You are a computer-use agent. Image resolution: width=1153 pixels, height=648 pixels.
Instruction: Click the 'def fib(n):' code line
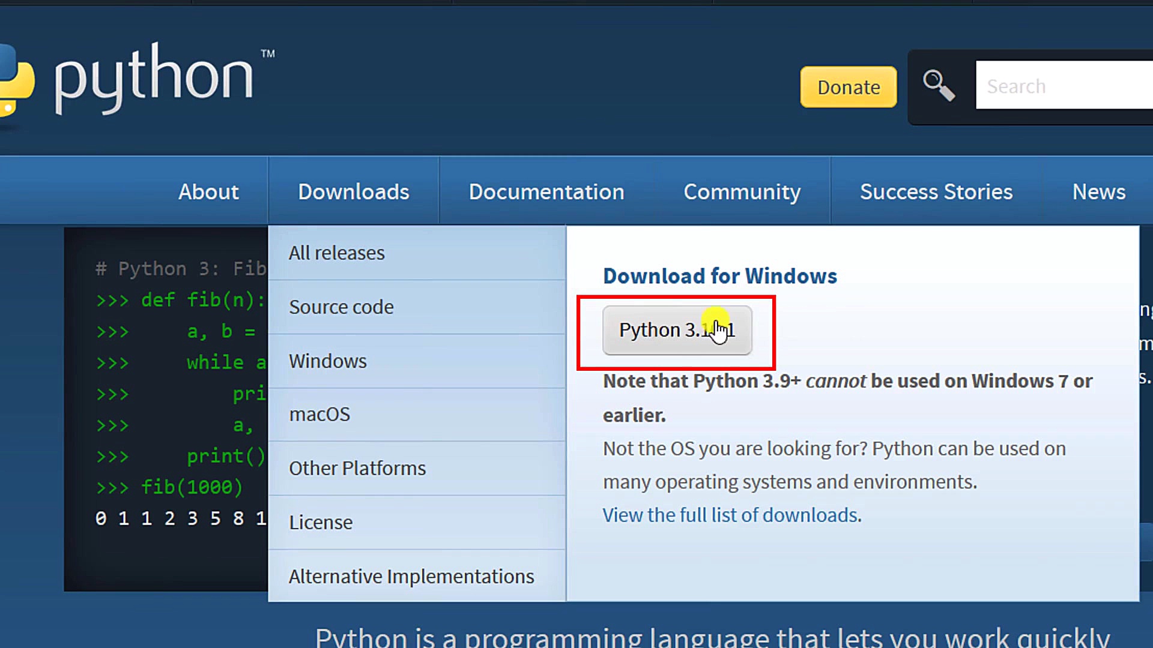tap(180, 299)
